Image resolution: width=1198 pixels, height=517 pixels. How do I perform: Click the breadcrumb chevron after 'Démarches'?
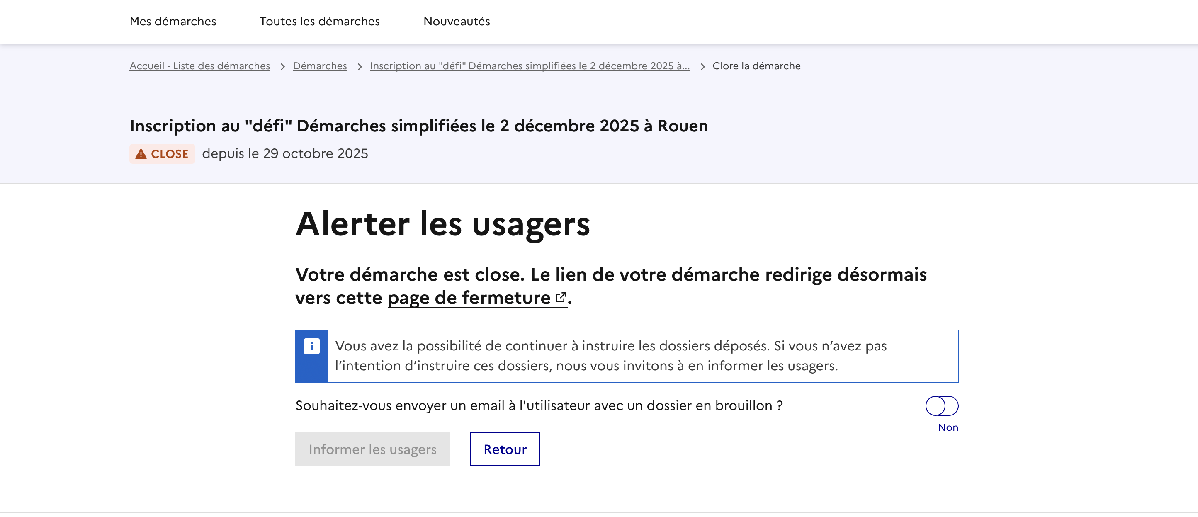coord(360,66)
